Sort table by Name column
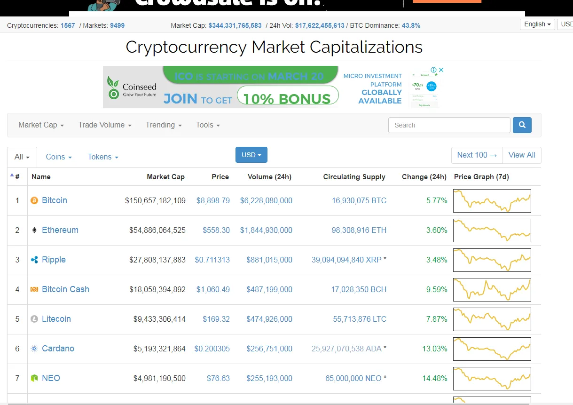 (41, 177)
